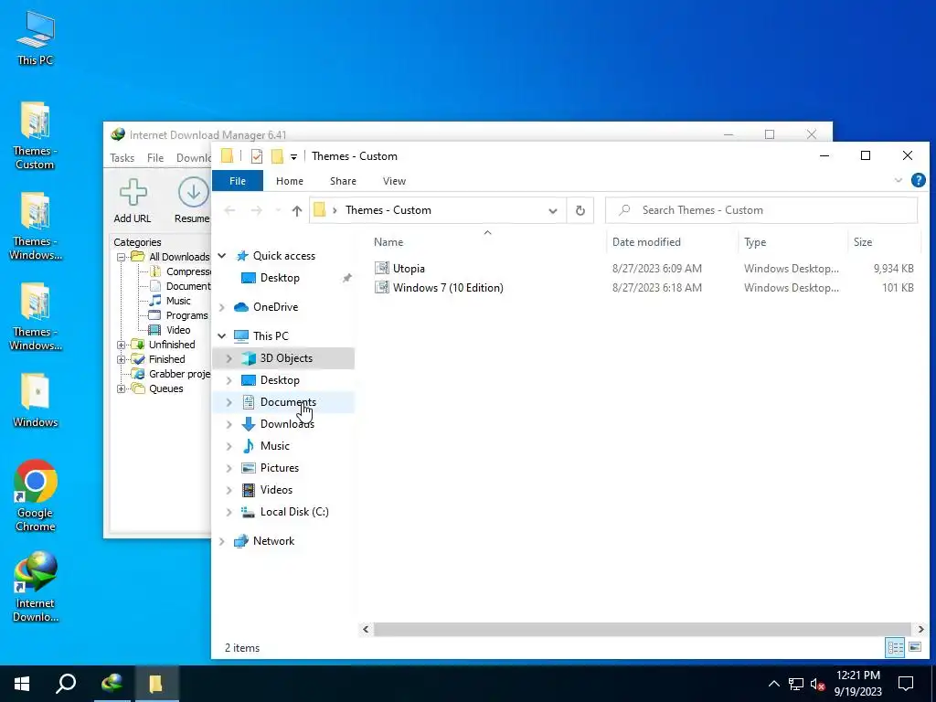Launch Internet Download Manager desktop shortcut
Image resolution: width=936 pixels, height=702 pixels.
point(36,586)
